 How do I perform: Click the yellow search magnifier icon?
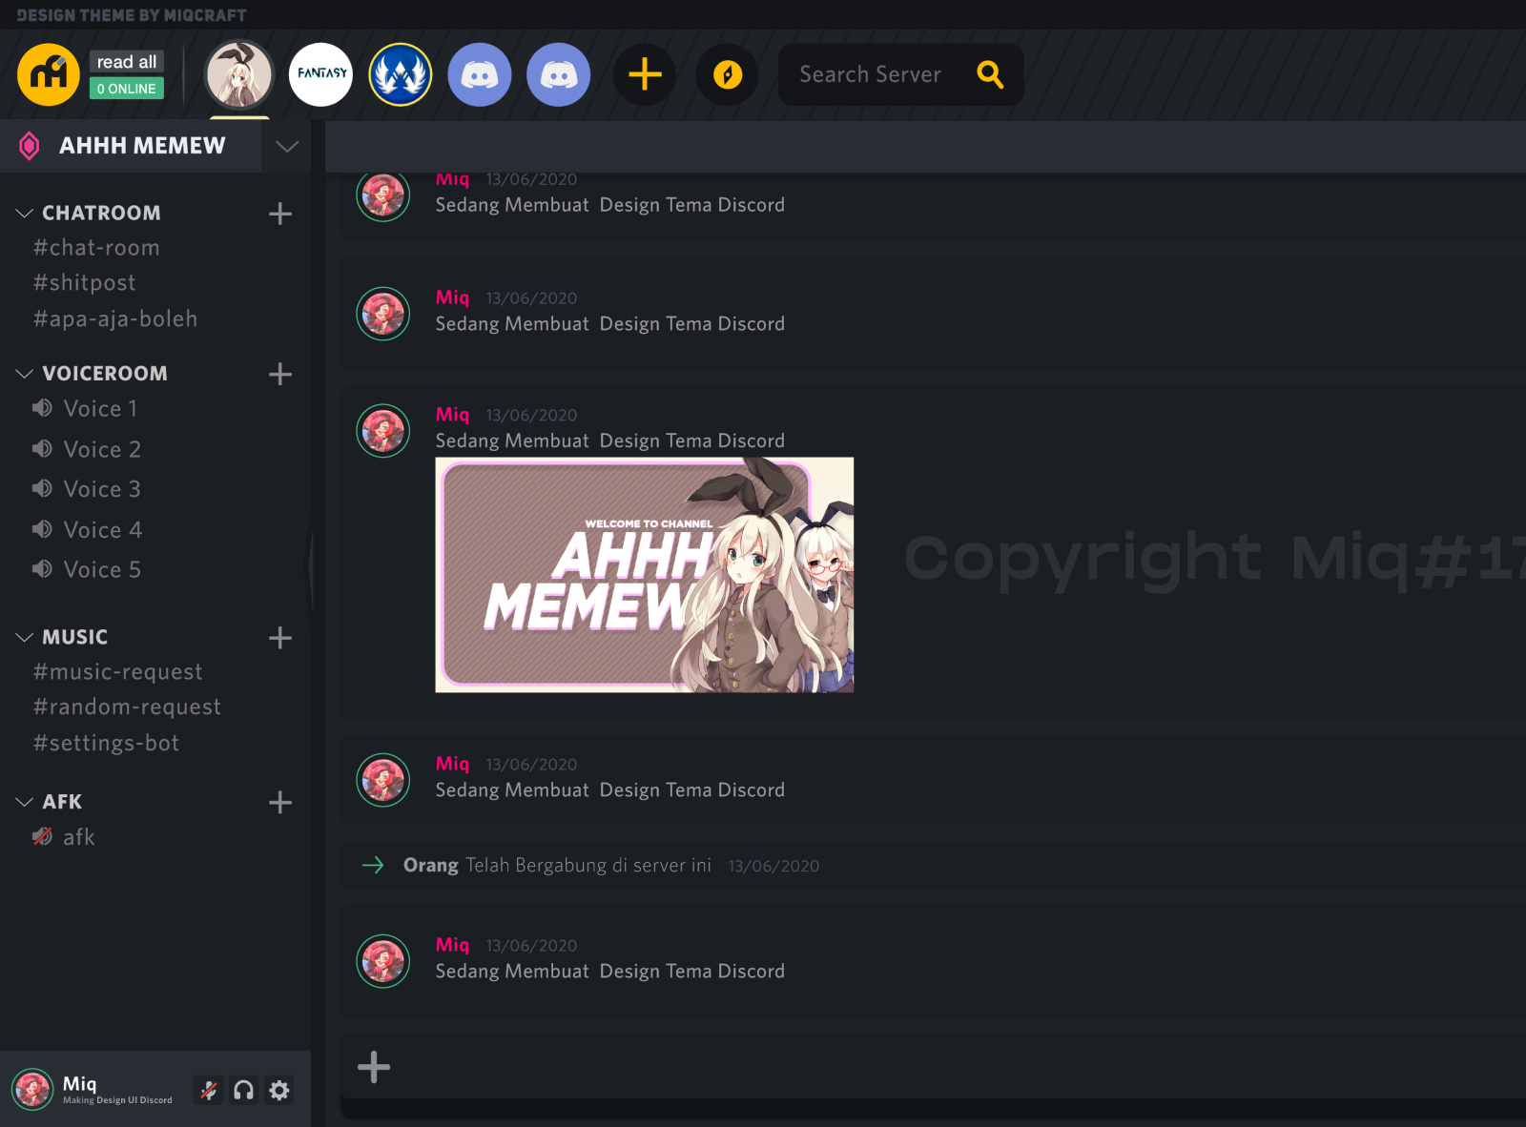pyautogui.click(x=990, y=74)
